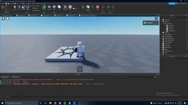
Task: Click the Team Test button
Action: click(x=108, y=8)
